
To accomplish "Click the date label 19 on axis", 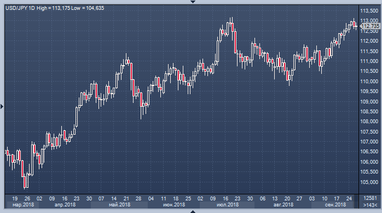I will coord(15,199).
